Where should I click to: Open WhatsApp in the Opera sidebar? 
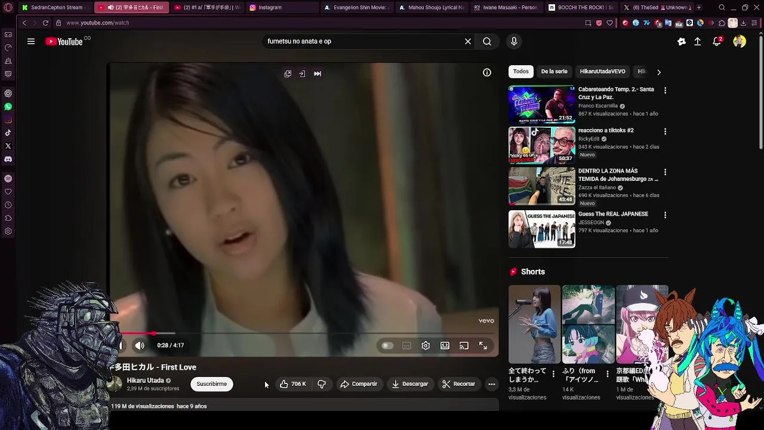pyautogui.click(x=8, y=107)
